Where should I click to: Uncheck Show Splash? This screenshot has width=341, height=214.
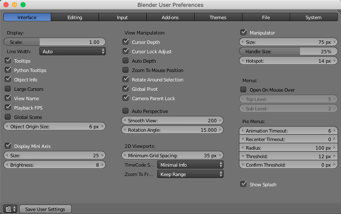pos(243,184)
